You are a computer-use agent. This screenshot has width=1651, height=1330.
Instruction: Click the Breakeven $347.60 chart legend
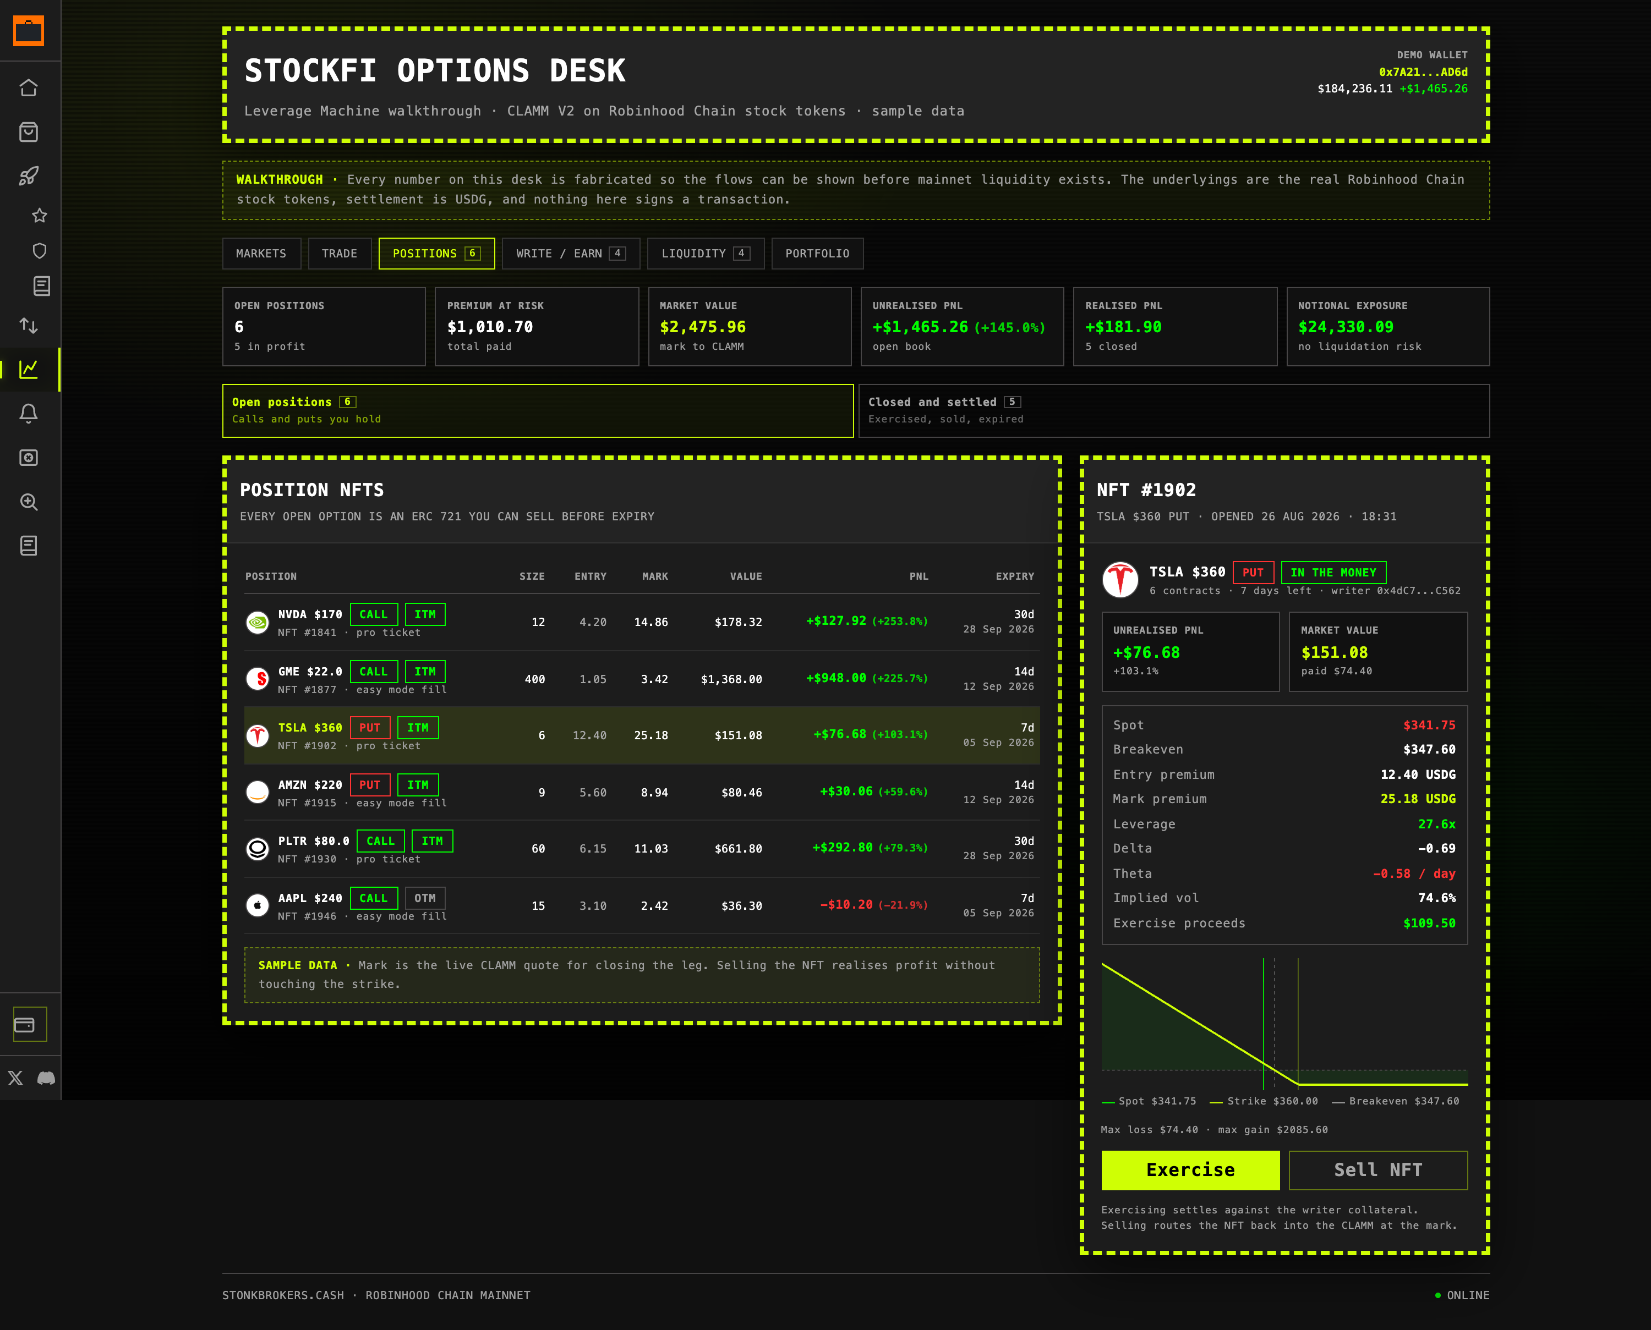coord(1396,1101)
